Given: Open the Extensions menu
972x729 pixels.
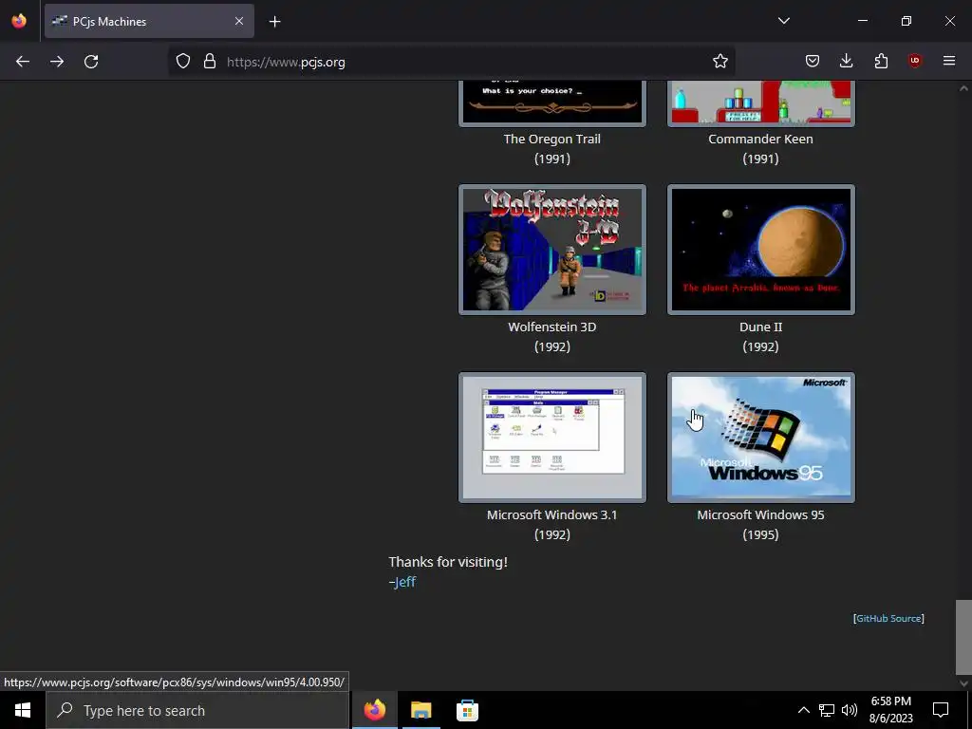Looking at the screenshot, I should (881, 62).
